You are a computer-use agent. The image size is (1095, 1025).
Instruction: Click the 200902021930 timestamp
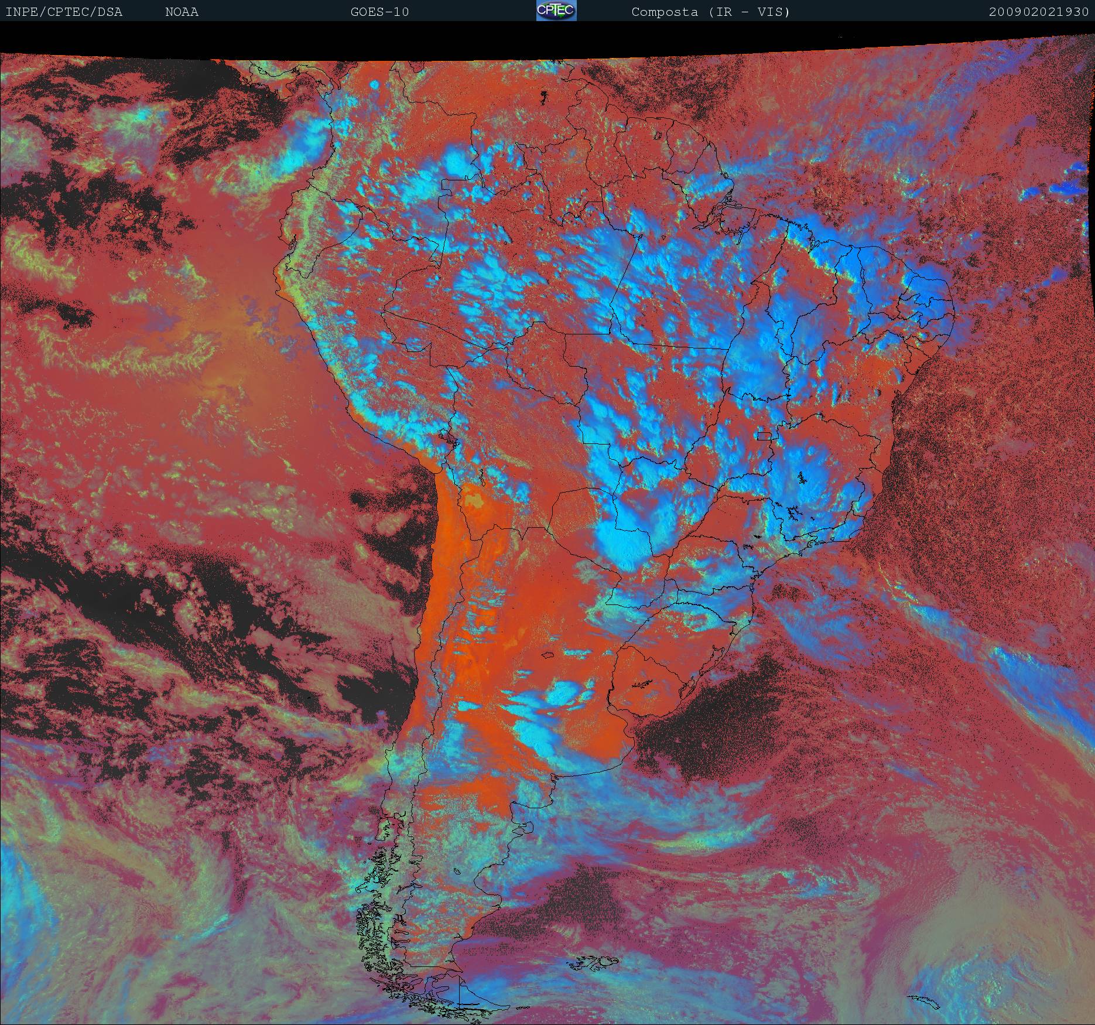coord(1039,12)
